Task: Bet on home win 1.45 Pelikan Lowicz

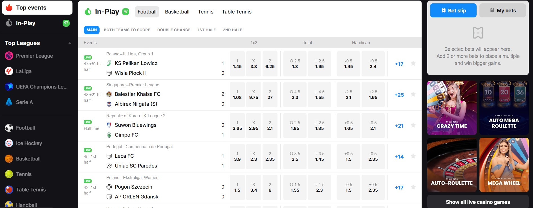Action: point(237,64)
